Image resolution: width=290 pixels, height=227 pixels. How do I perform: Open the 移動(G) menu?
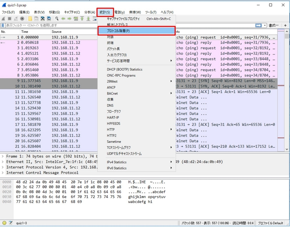click(54, 12)
